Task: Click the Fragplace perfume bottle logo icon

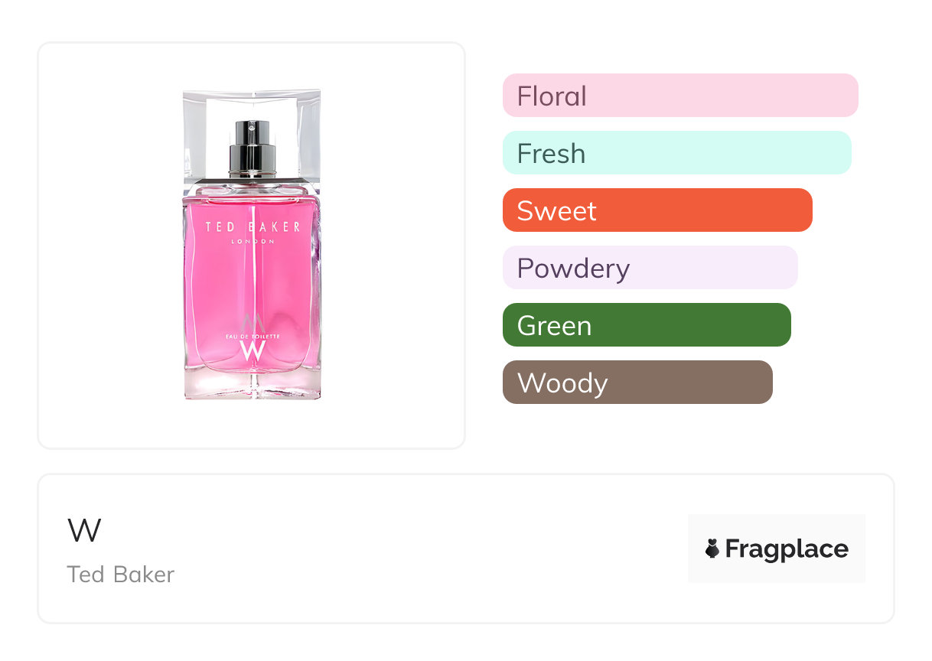Action: pos(712,549)
